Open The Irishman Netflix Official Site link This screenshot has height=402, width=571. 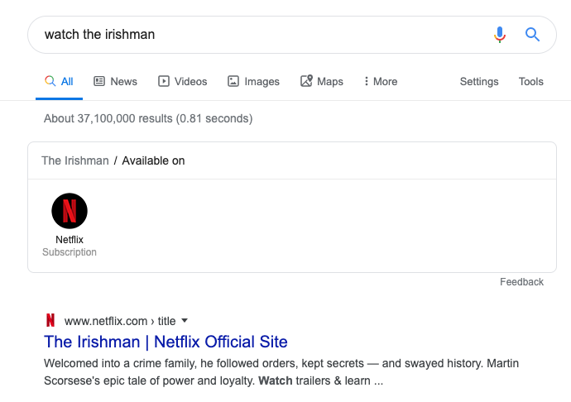166,342
